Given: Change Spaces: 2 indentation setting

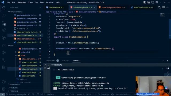Looking at the screenshot, I should [80, 94].
